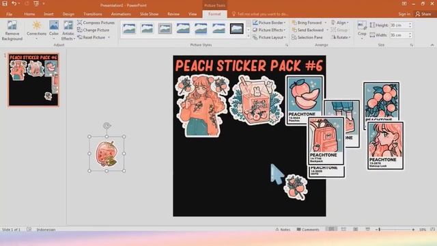Toggle Notes pane in status bar
The height and width of the screenshot is (246, 437).
click(x=283, y=230)
